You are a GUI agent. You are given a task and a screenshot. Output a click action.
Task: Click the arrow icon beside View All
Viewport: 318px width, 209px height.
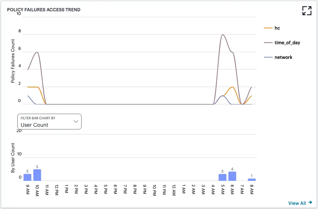point(310,202)
